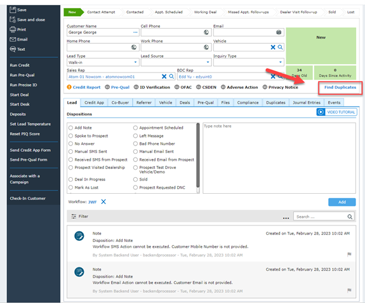Set stage to Sold

tap(332, 12)
